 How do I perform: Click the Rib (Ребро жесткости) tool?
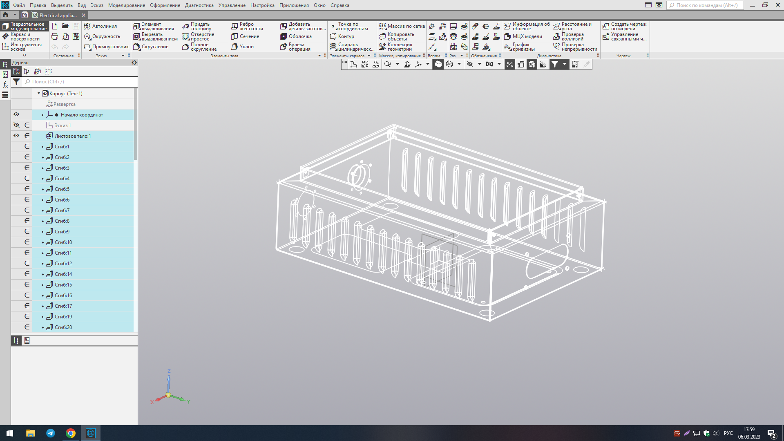pyautogui.click(x=247, y=27)
